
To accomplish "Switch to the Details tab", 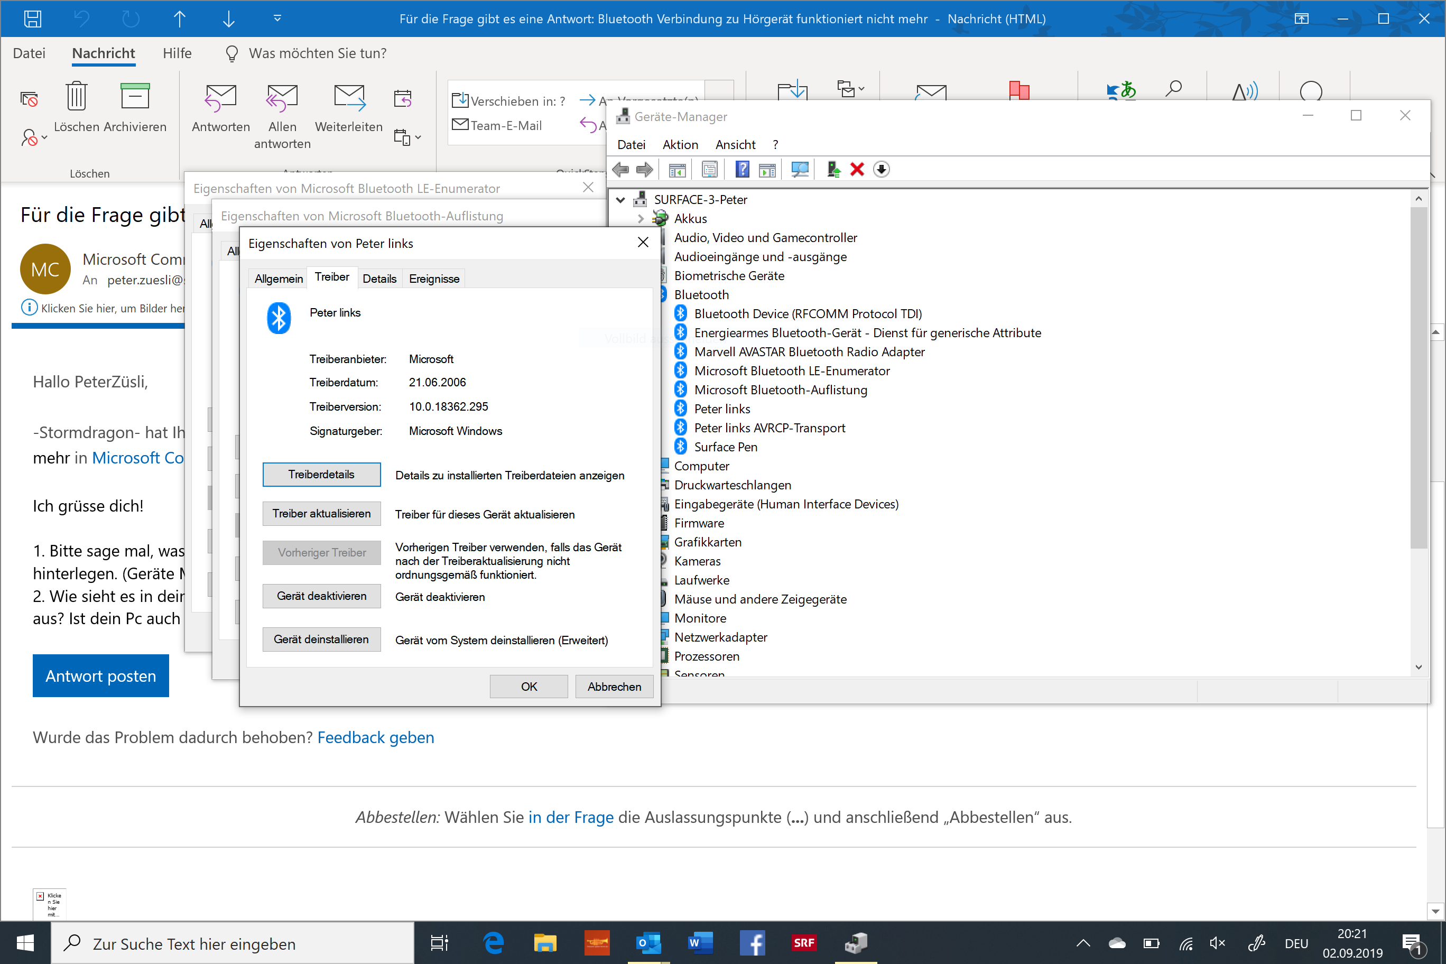I will [x=379, y=279].
